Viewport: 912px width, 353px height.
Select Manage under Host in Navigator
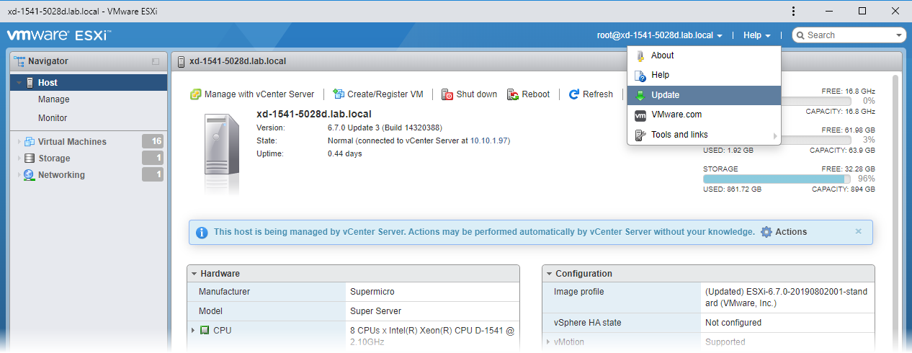coord(54,99)
